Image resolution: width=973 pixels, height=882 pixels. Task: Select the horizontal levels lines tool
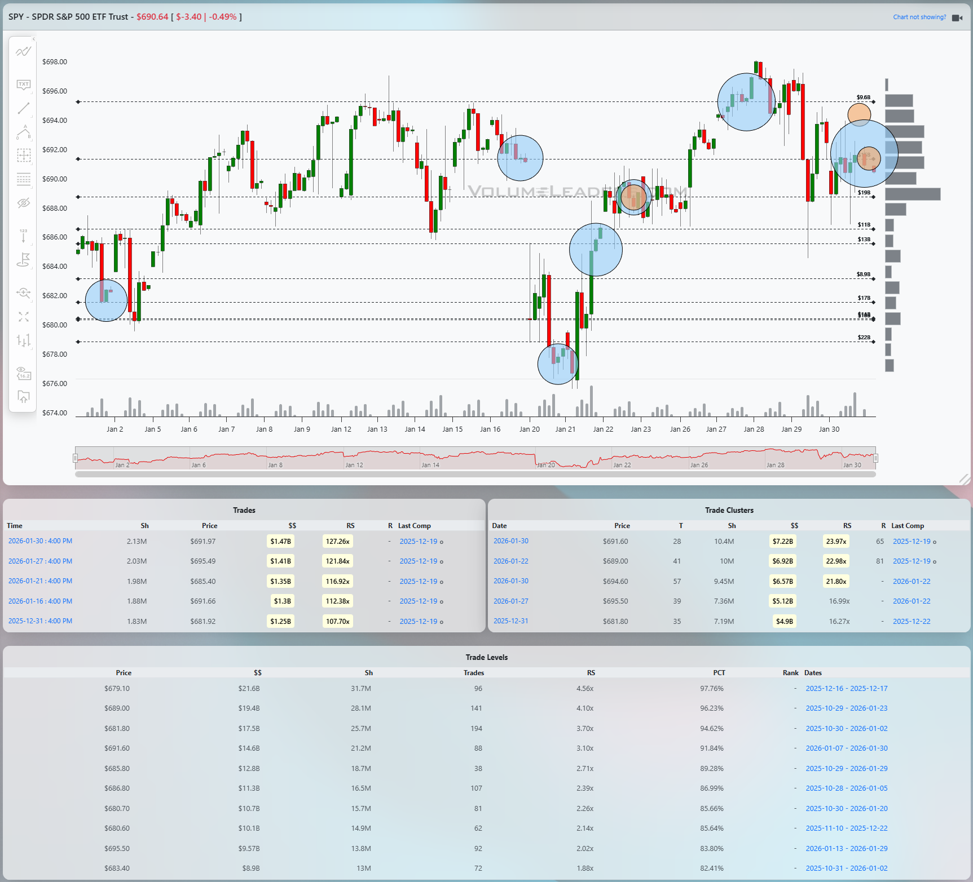pos(23,179)
